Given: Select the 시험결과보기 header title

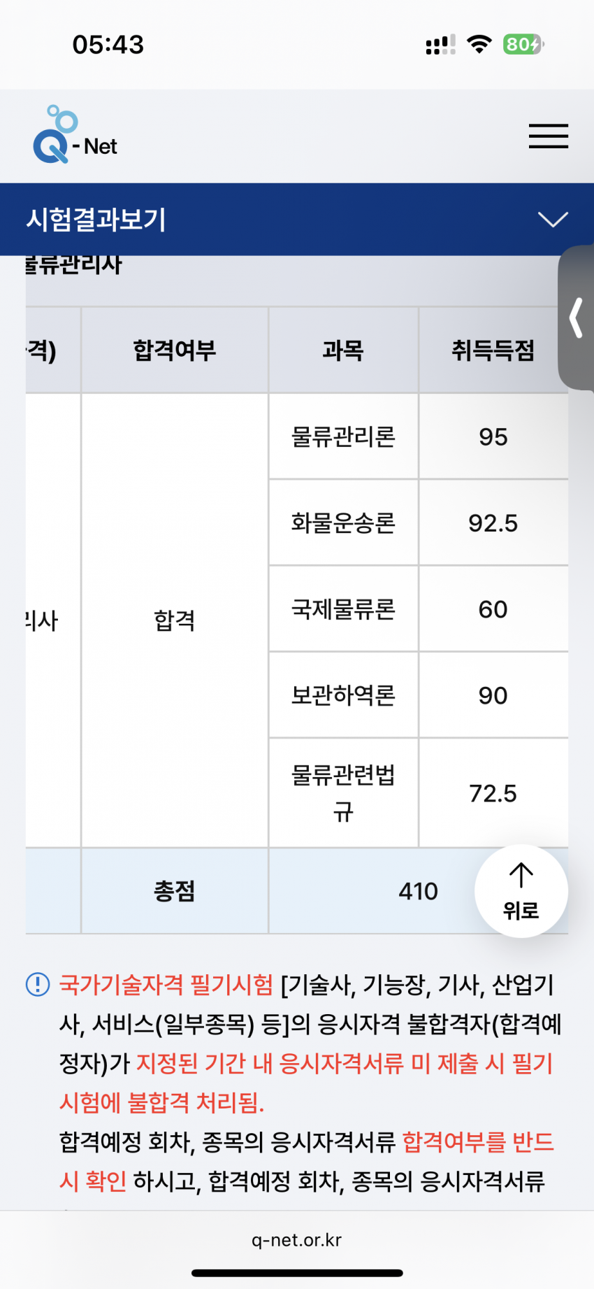Looking at the screenshot, I should pos(96,220).
